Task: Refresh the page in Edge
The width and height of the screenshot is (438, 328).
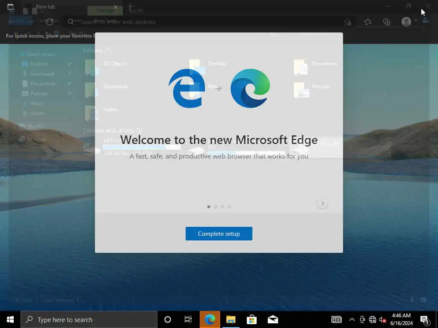Action: 50,22
